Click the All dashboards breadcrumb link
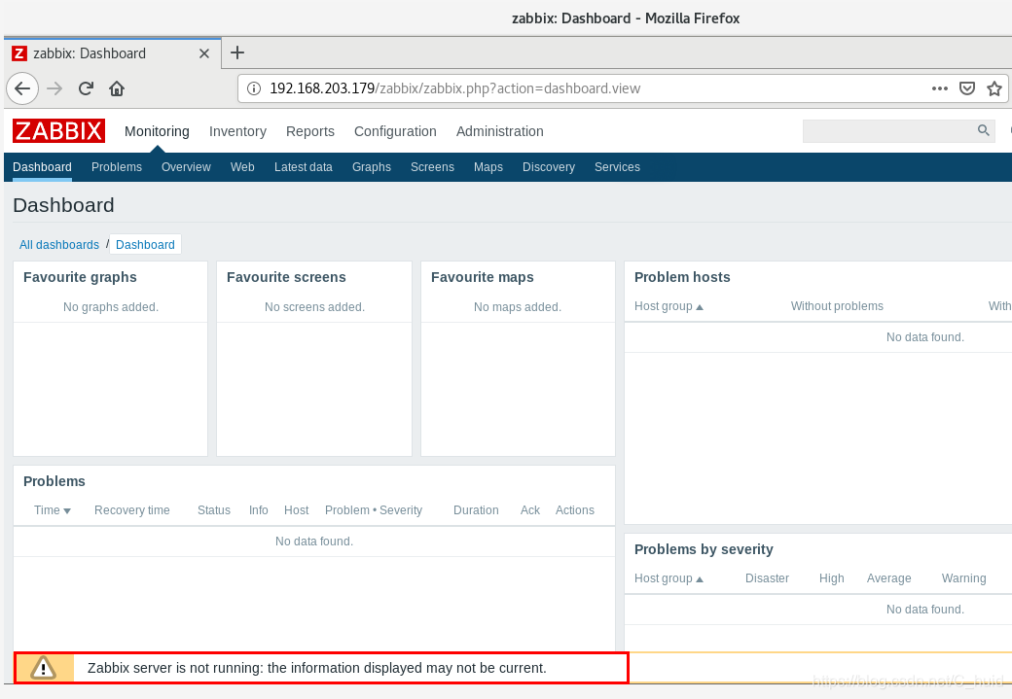This screenshot has height=699, width=1012. pyautogui.click(x=59, y=245)
